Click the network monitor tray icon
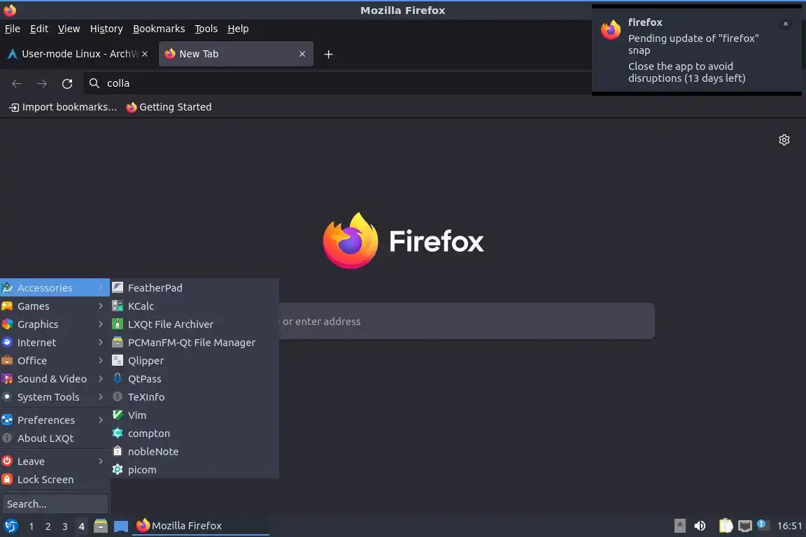The width and height of the screenshot is (806, 537). (x=745, y=526)
